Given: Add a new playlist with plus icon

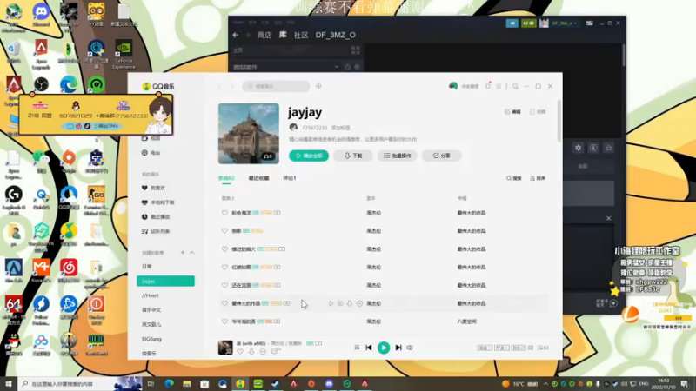Looking at the screenshot, I should coord(183,252).
